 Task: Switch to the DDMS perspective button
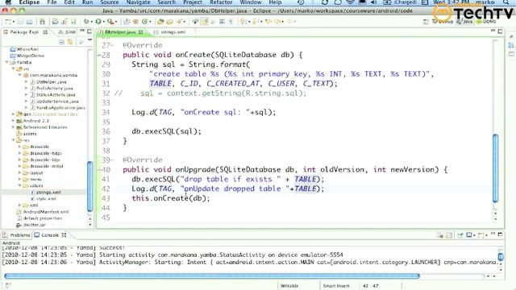point(486,22)
